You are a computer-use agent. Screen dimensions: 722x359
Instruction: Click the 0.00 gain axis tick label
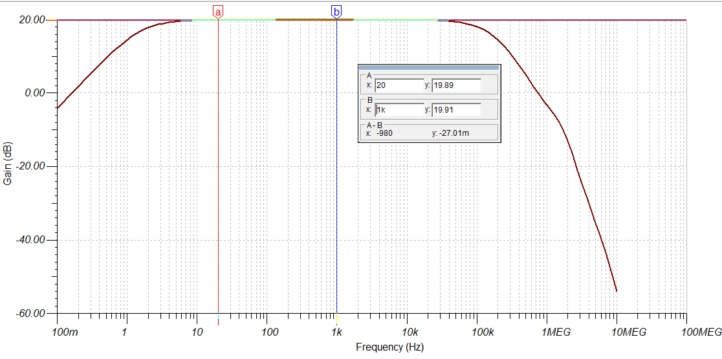click(35, 93)
